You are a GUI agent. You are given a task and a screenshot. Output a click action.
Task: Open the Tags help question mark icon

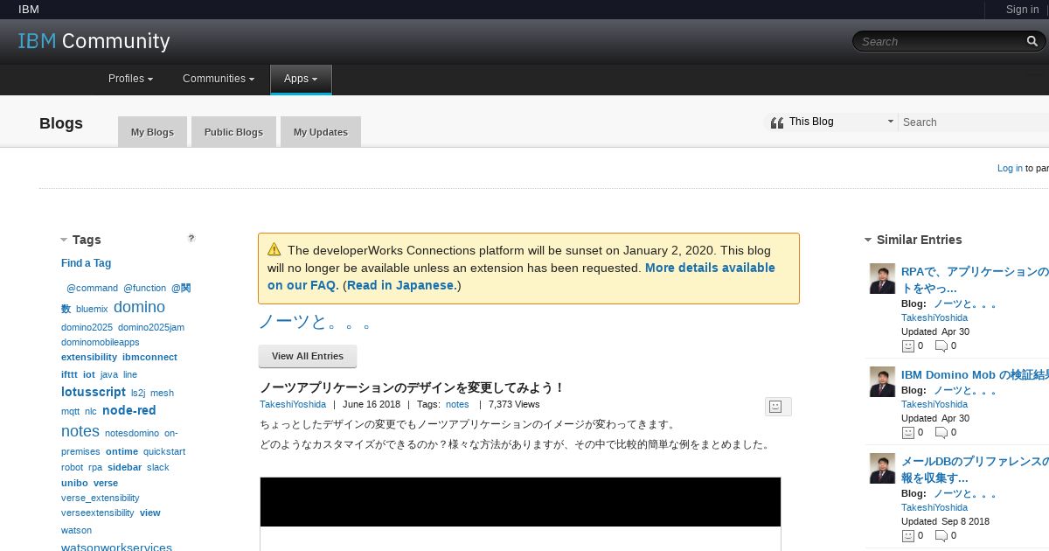(x=191, y=238)
